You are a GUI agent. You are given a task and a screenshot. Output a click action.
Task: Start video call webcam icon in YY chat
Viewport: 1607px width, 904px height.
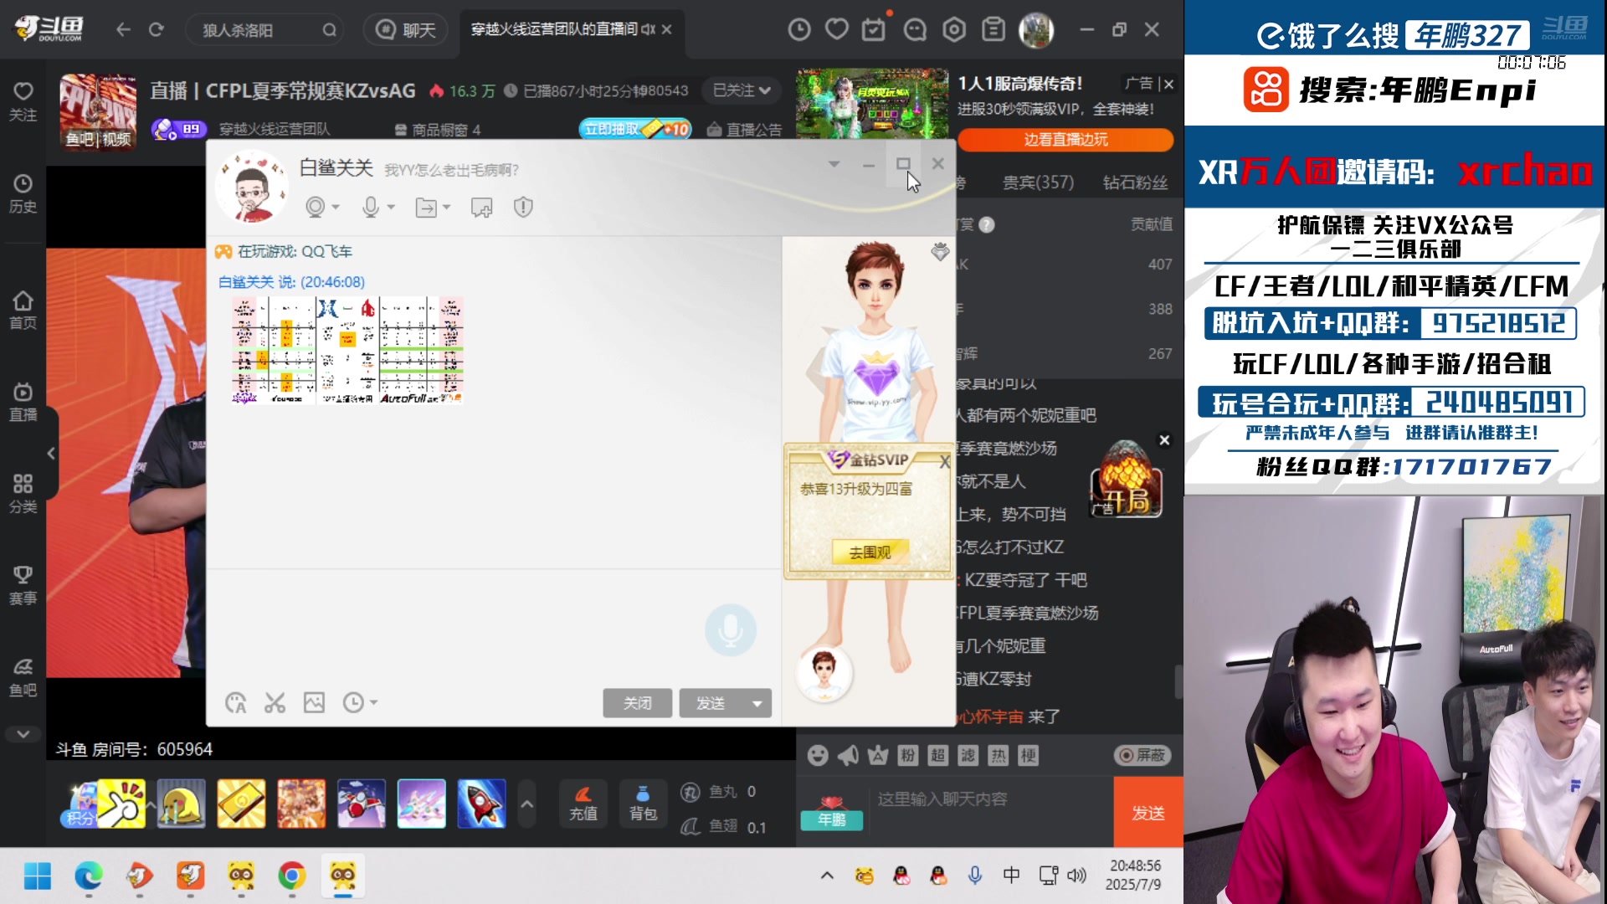point(316,207)
